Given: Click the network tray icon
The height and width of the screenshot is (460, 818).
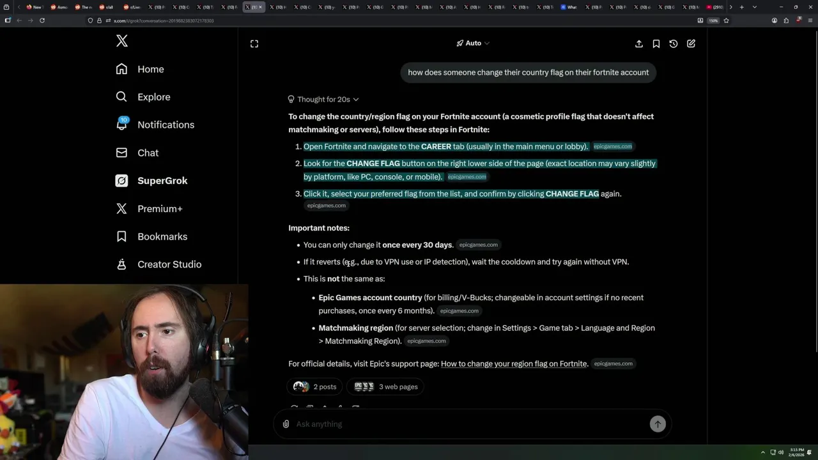Looking at the screenshot, I should tap(773, 452).
